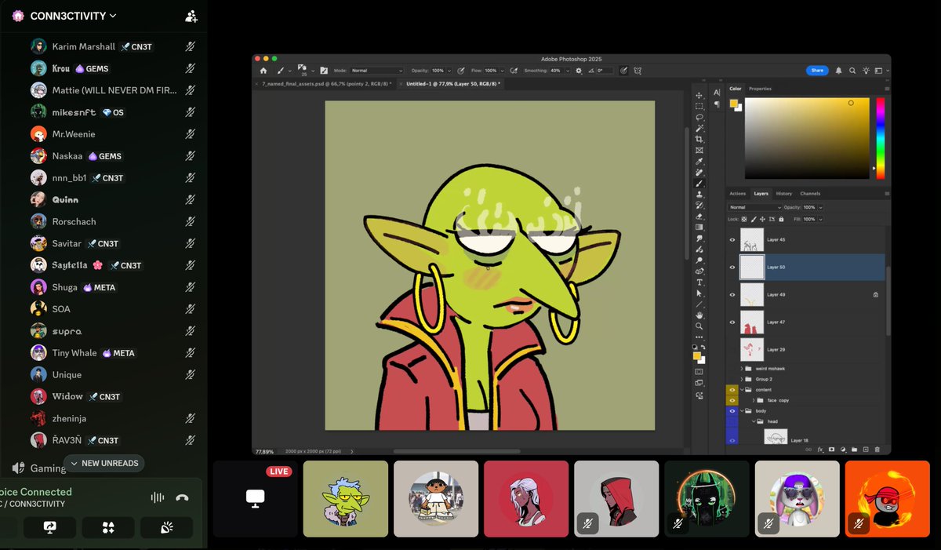Jump to NEW UNREADS in Discord
This screenshot has width=941, height=550.
(104, 463)
